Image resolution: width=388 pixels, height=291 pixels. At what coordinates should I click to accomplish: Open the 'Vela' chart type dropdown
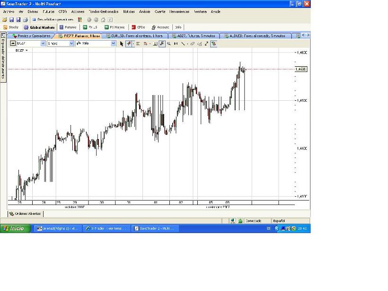[x=113, y=44]
